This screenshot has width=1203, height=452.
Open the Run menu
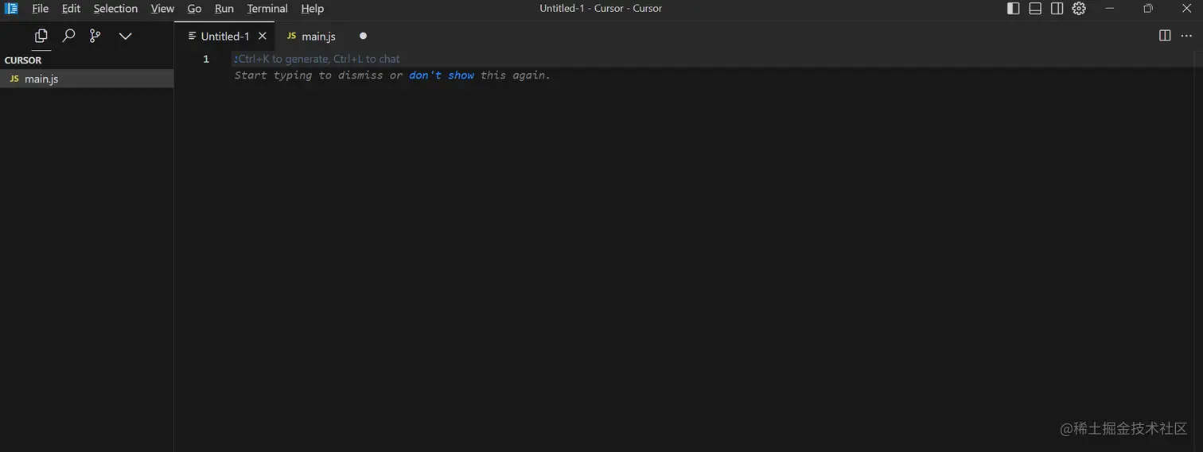(224, 9)
